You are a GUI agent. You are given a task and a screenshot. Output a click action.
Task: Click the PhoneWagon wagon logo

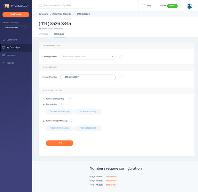[x=7, y=6]
